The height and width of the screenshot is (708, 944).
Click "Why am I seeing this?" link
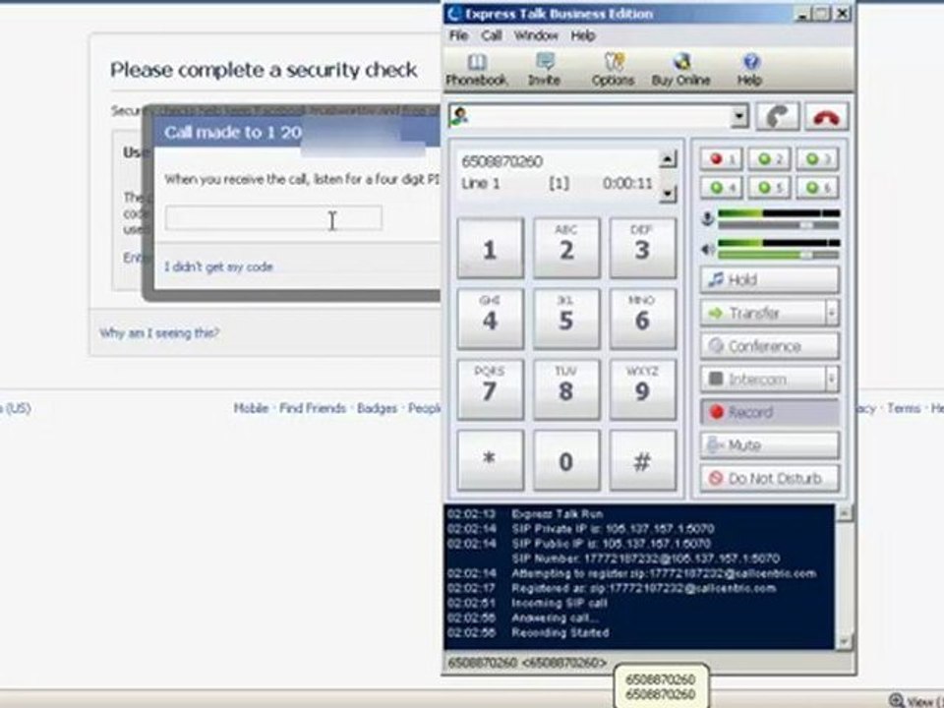(x=159, y=333)
